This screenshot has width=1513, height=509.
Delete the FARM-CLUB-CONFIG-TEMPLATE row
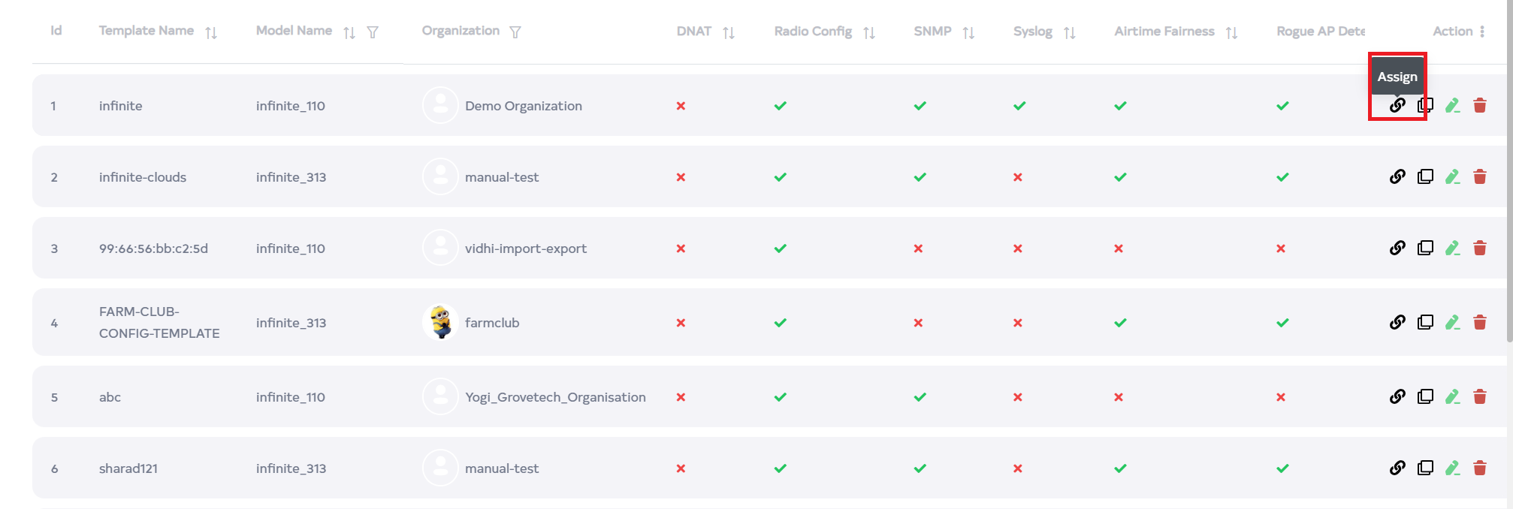click(x=1479, y=323)
